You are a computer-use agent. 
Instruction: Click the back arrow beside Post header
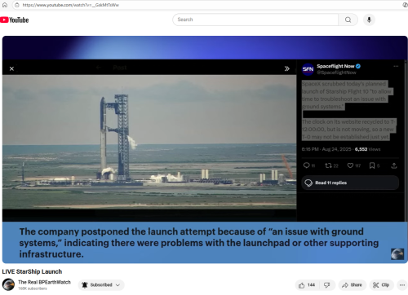coord(99,68)
